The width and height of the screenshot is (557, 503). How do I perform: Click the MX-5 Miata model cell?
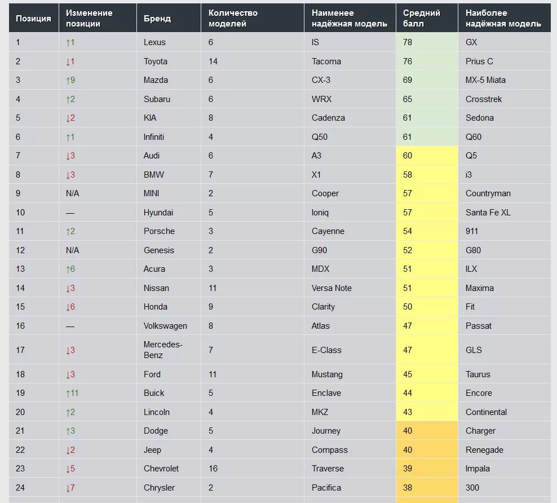click(505, 80)
